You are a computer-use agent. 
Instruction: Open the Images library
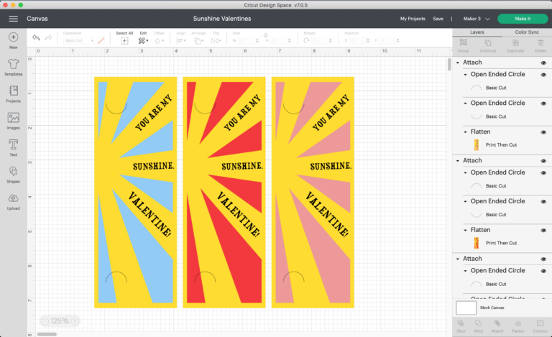13,119
